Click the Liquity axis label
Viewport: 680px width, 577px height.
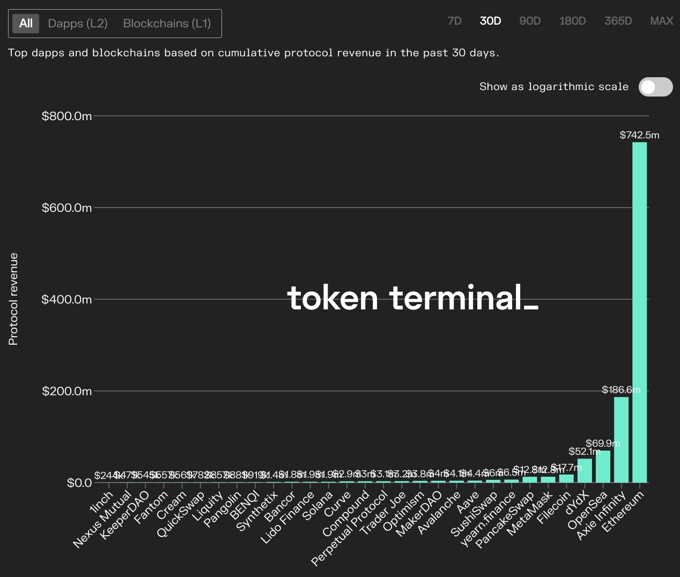(x=208, y=506)
